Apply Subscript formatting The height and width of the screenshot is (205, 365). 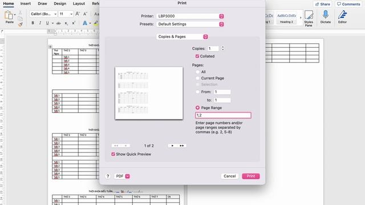[x=66, y=23]
